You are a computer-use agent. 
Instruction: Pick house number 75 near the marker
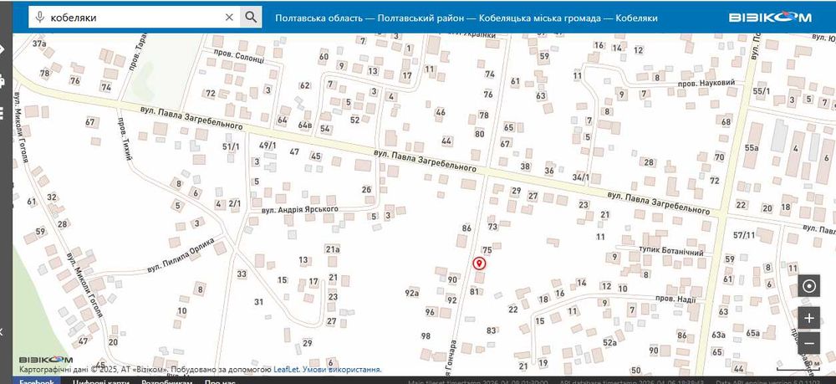point(487,249)
